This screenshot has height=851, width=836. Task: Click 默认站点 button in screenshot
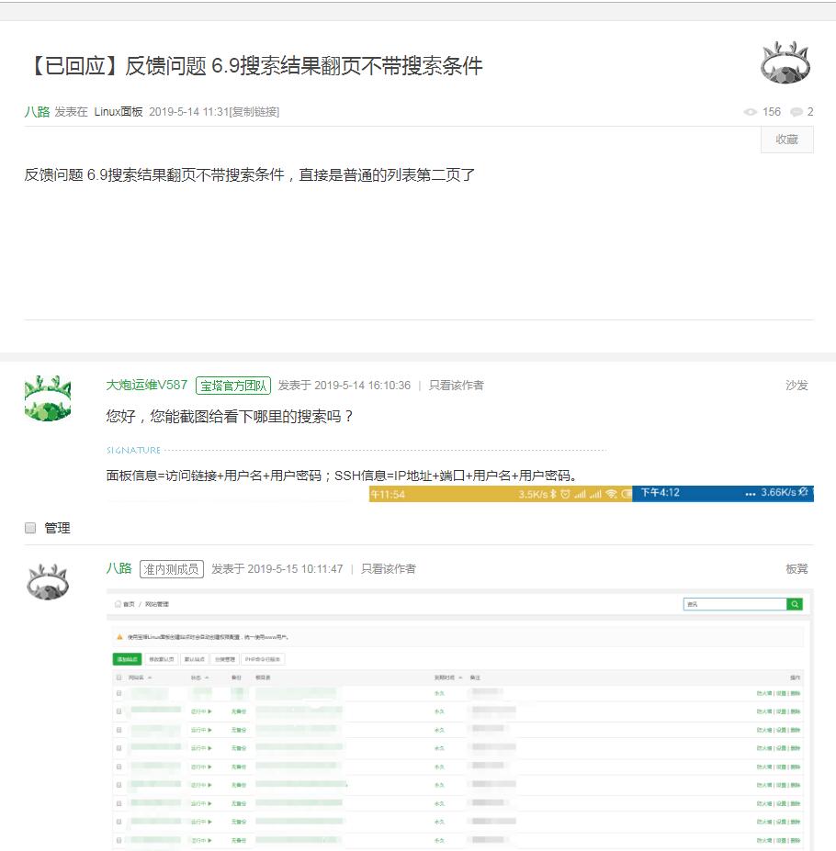[x=195, y=659]
